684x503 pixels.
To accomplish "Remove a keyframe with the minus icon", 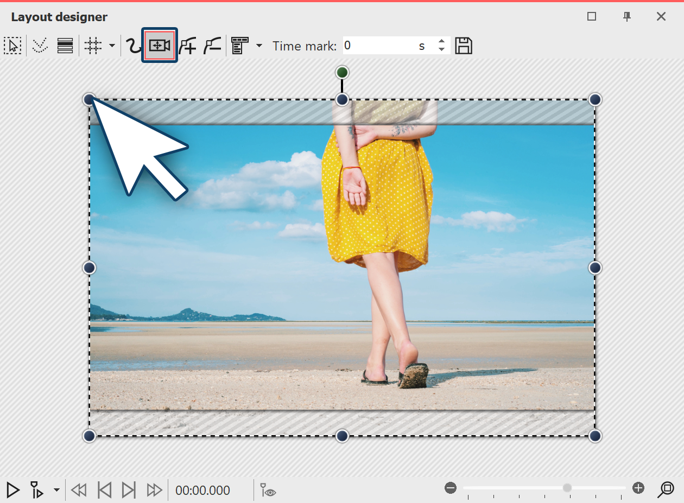I will 212,46.
